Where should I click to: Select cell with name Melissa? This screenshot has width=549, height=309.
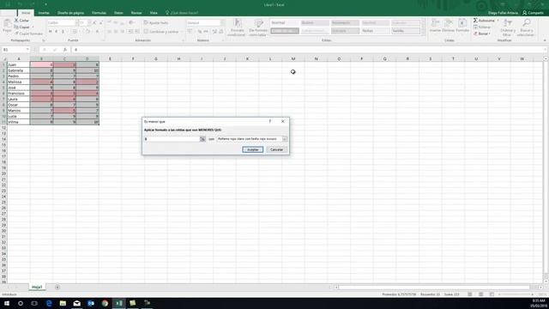pyautogui.click(x=19, y=82)
